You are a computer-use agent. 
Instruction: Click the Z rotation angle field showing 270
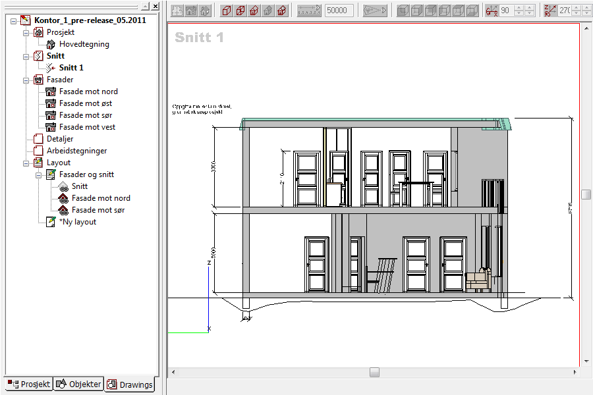[565, 11]
